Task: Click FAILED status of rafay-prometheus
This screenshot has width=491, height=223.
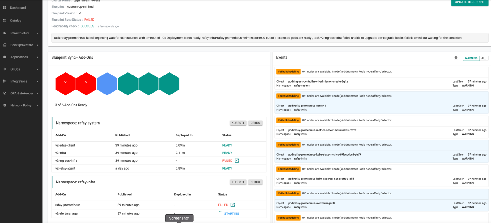Action: [x=223, y=205]
